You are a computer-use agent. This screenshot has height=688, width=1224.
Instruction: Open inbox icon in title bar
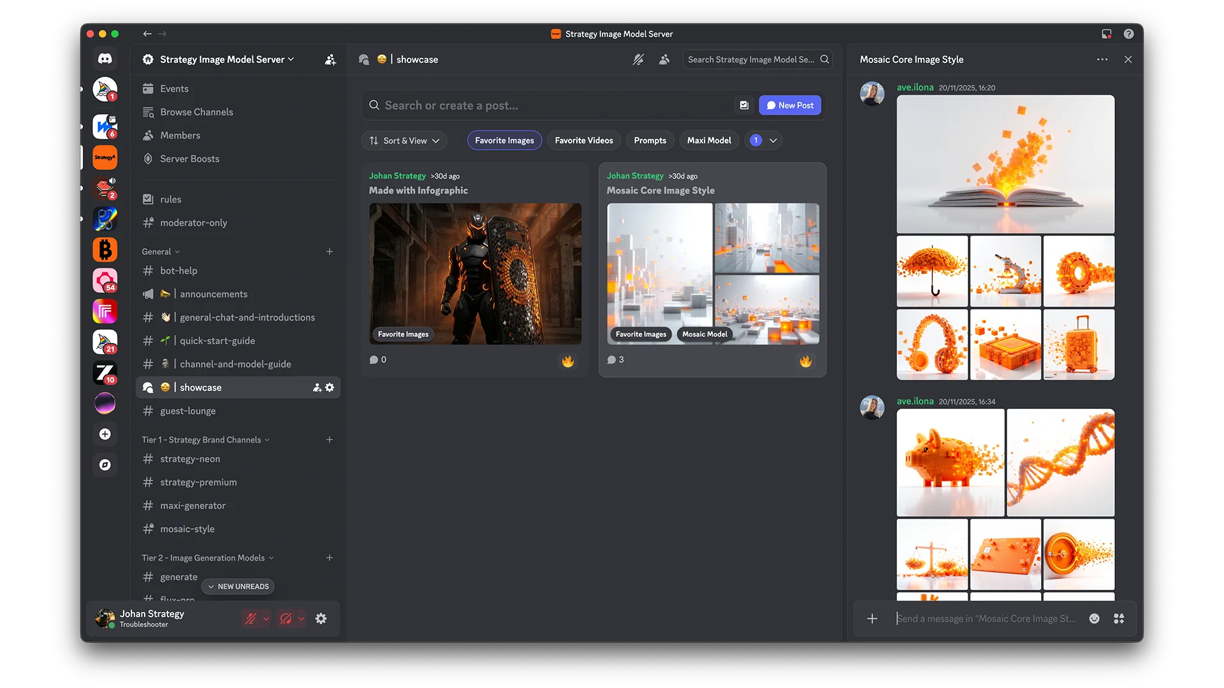tap(1107, 34)
